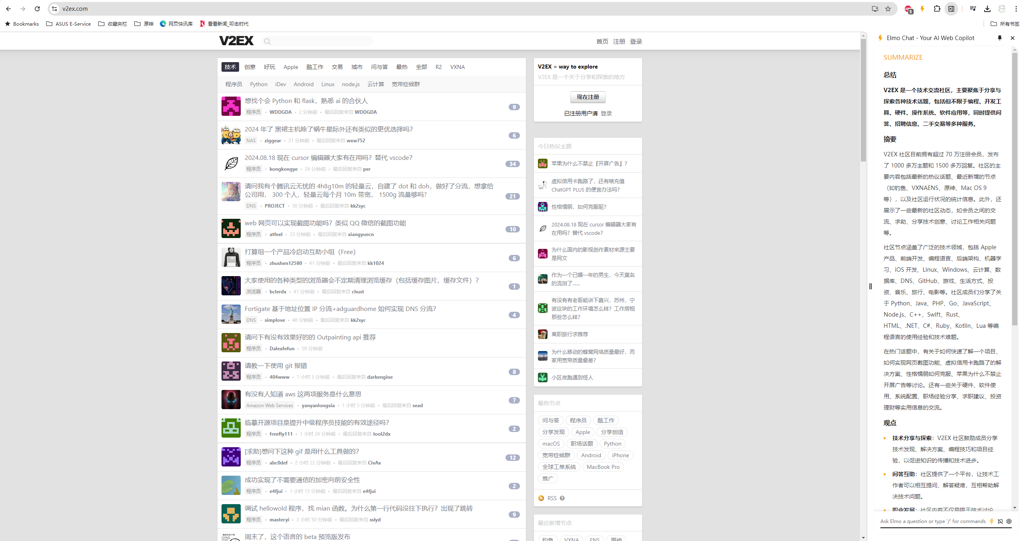Open the Extensions puzzle-piece menu

tap(937, 9)
